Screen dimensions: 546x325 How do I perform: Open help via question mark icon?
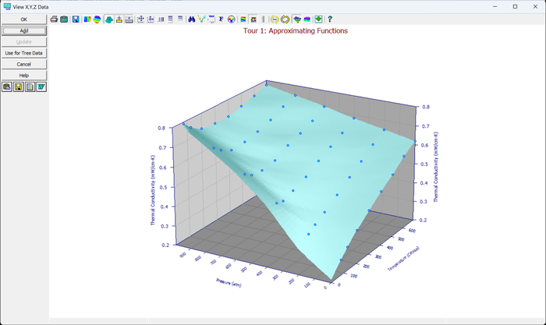coord(330,19)
